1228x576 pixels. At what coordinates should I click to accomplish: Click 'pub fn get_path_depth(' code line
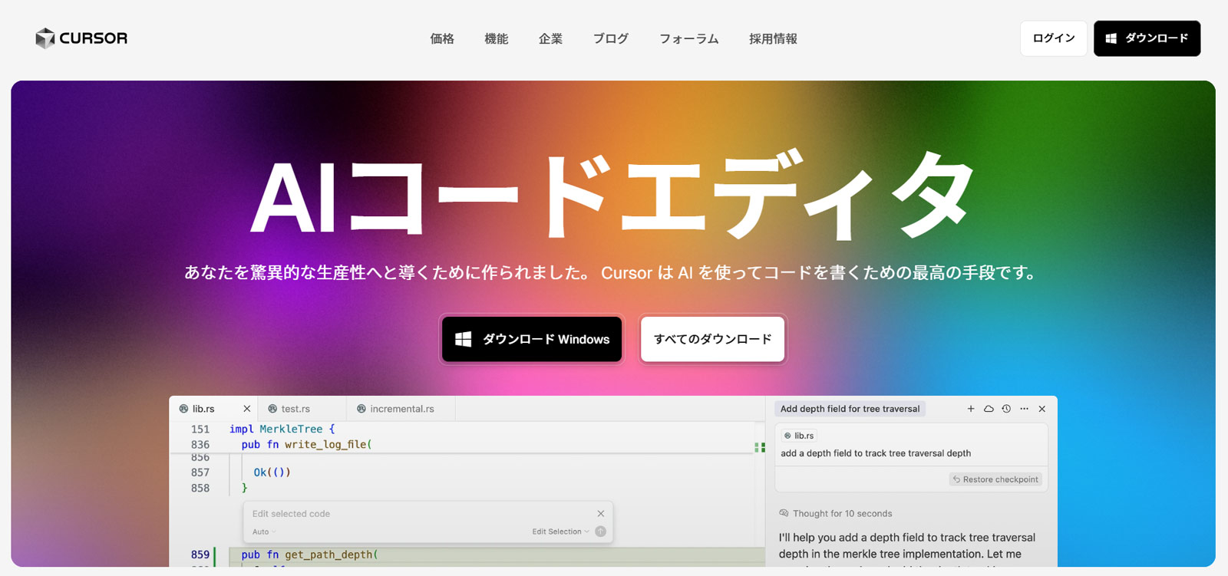pos(309,555)
